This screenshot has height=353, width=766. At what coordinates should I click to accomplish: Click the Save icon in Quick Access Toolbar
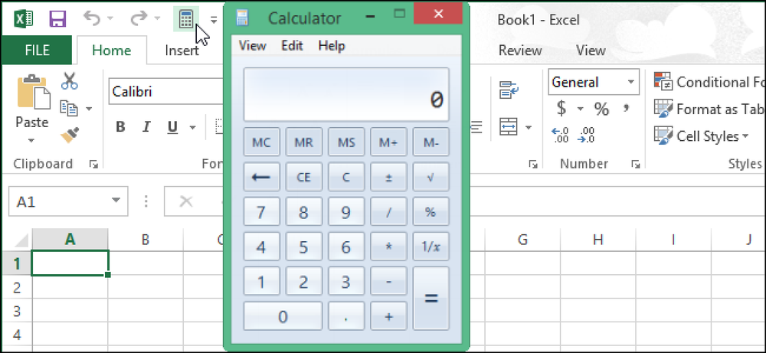(x=57, y=19)
